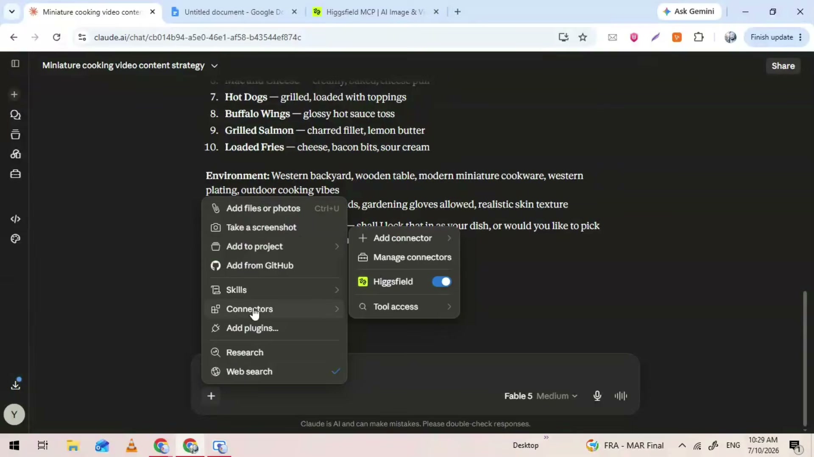The width and height of the screenshot is (814, 457).
Task: Click the download app icon in sidebar
Action: (16, 384)
